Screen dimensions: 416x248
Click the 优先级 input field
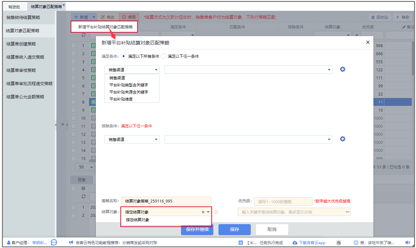click(x=283, y=202)
